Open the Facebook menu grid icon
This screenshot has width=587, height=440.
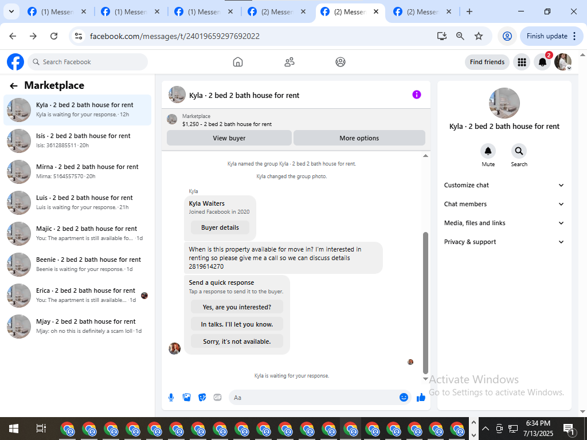coord(522,62)
